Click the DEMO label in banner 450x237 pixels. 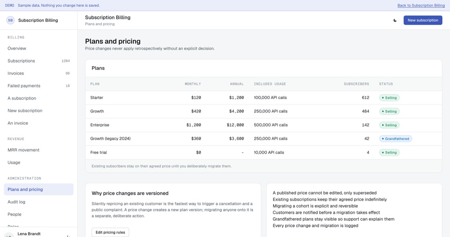coord(10,6)
